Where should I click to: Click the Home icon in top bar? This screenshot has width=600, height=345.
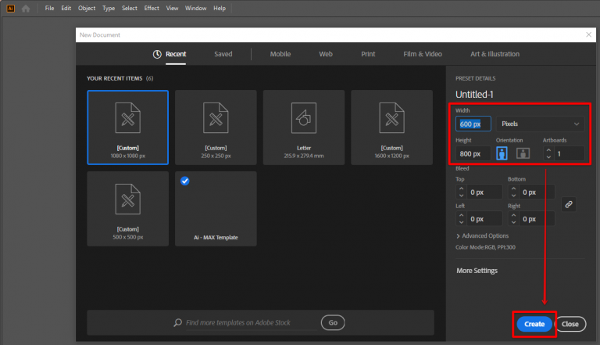pyautogui.click(x=26, y=8)
